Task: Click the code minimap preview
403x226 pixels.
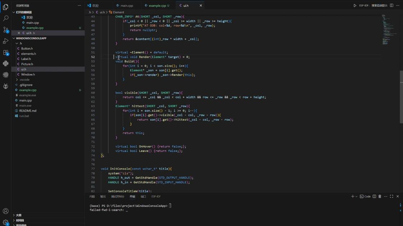Action: [389, 29]
